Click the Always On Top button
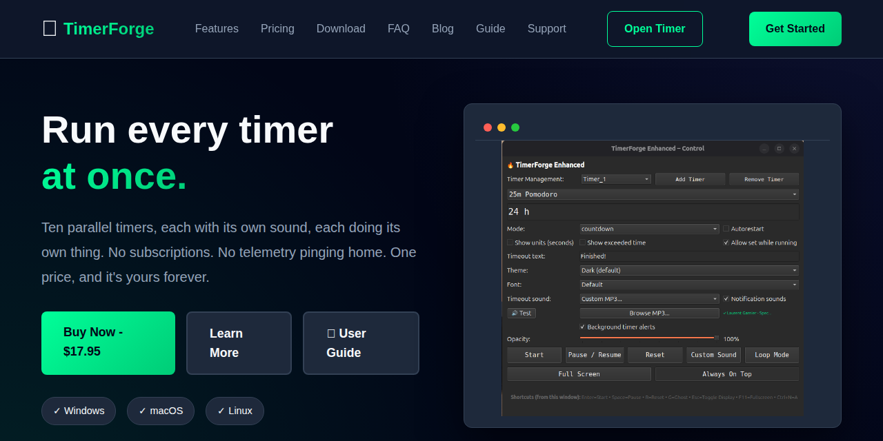 tap(727, 374)
